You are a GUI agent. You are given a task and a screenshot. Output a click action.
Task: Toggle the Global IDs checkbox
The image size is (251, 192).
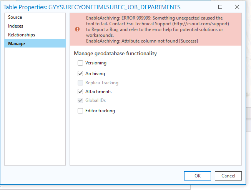pos(80,100)
